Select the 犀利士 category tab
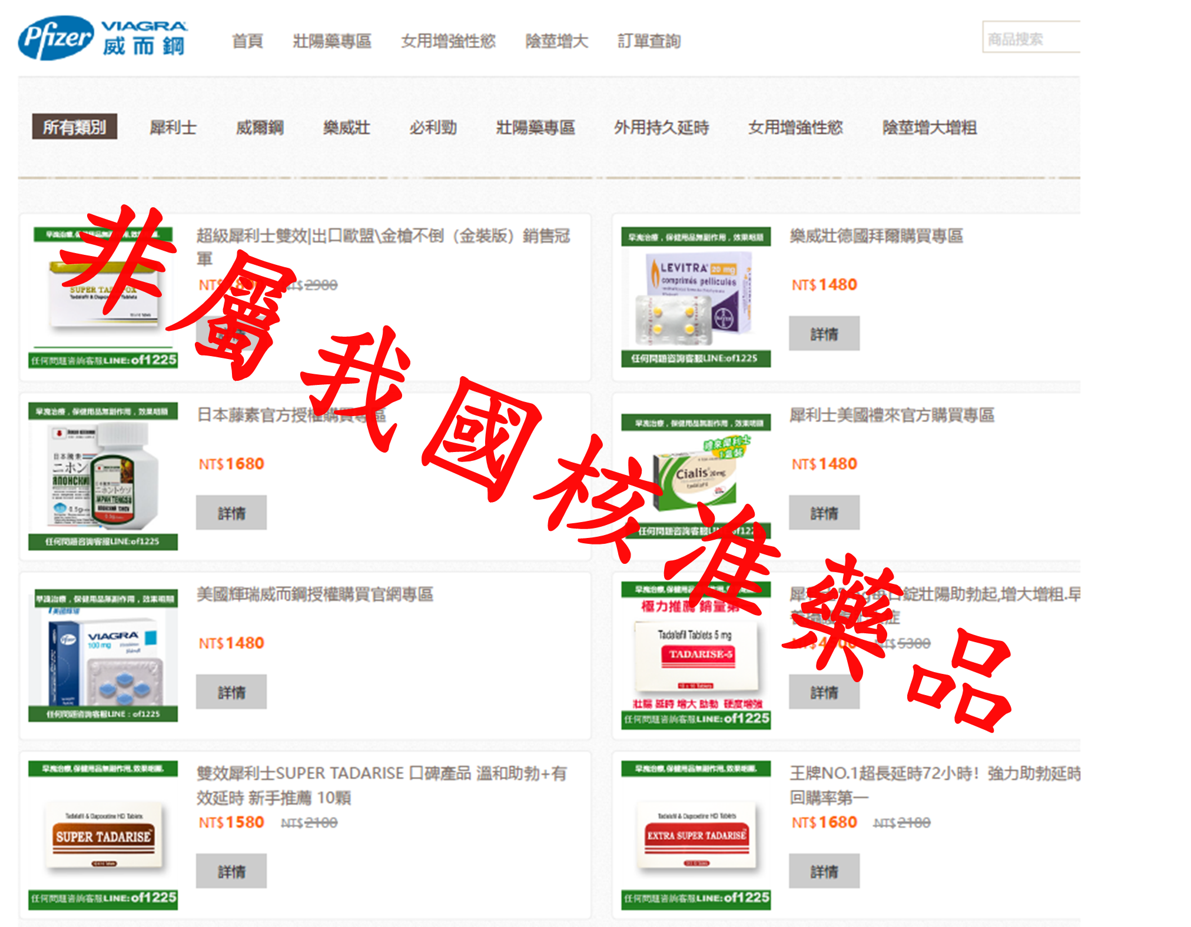This screenshot has height=927, width=1191. tap(173, 127)
